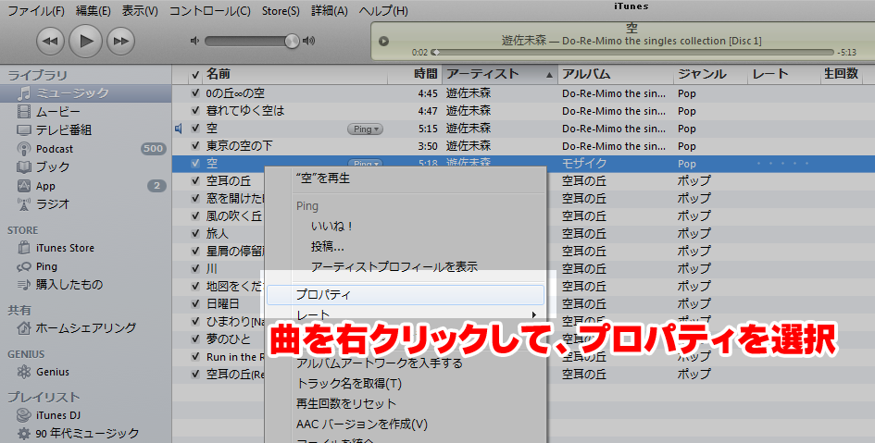875x443 pixels.
Task: Click the now-playing speaker icon beside 空
Action: pos(179,129)
